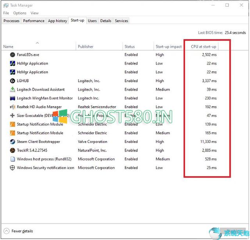
Task: Click the 25 ms CPU value
Action: [212, 168]
